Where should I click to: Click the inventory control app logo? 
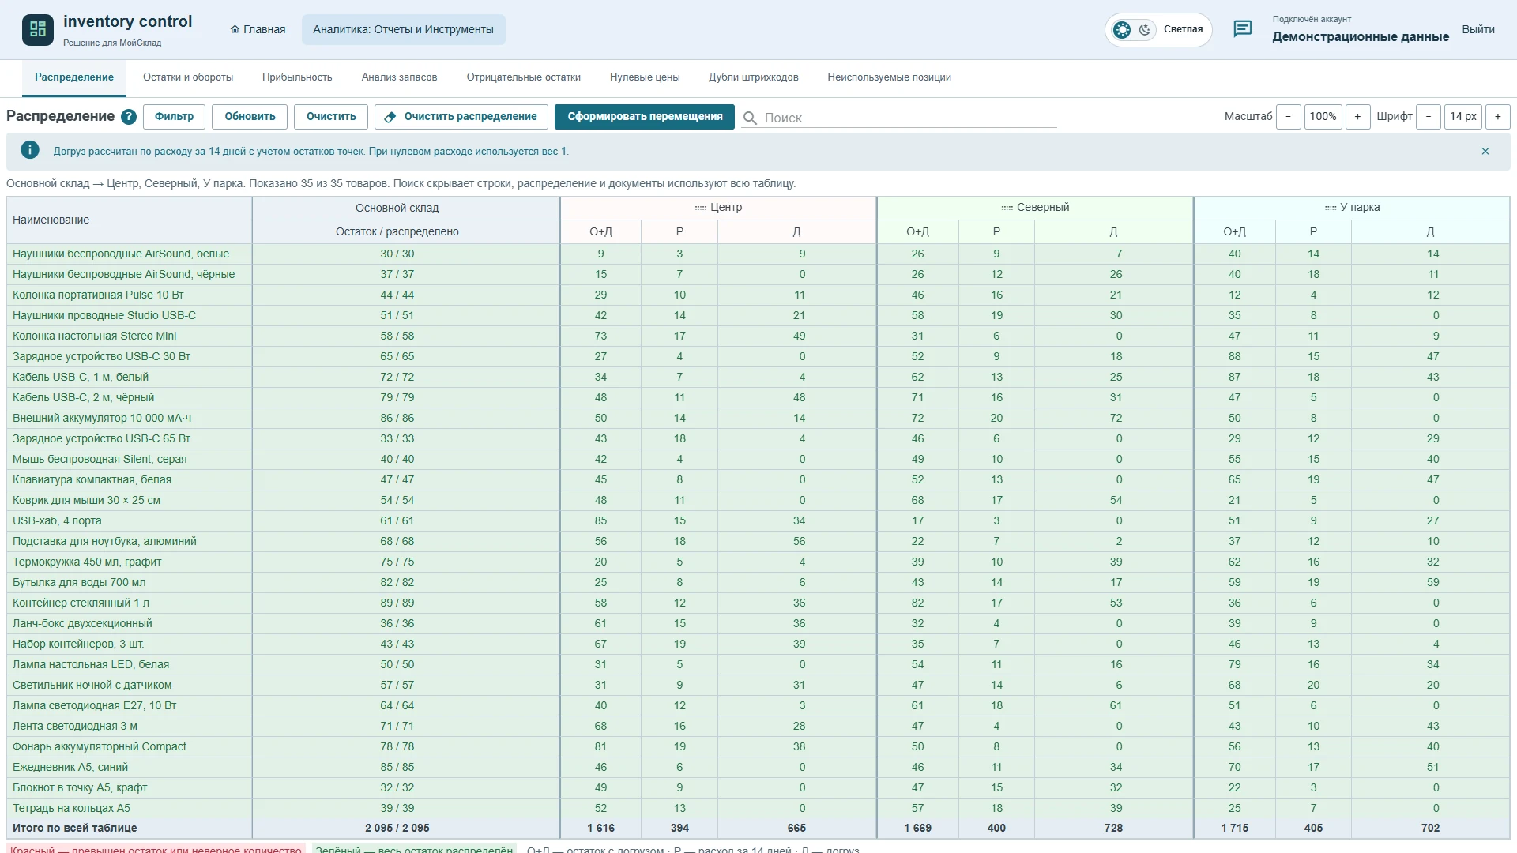click(x=37, y=29)
